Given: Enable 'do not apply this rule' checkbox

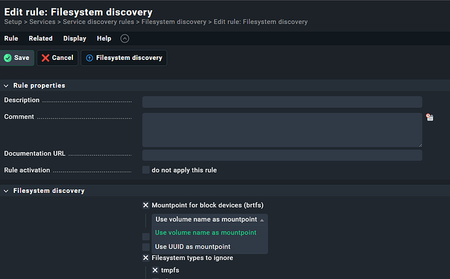Looking at the screenshot, I should 146,170.
